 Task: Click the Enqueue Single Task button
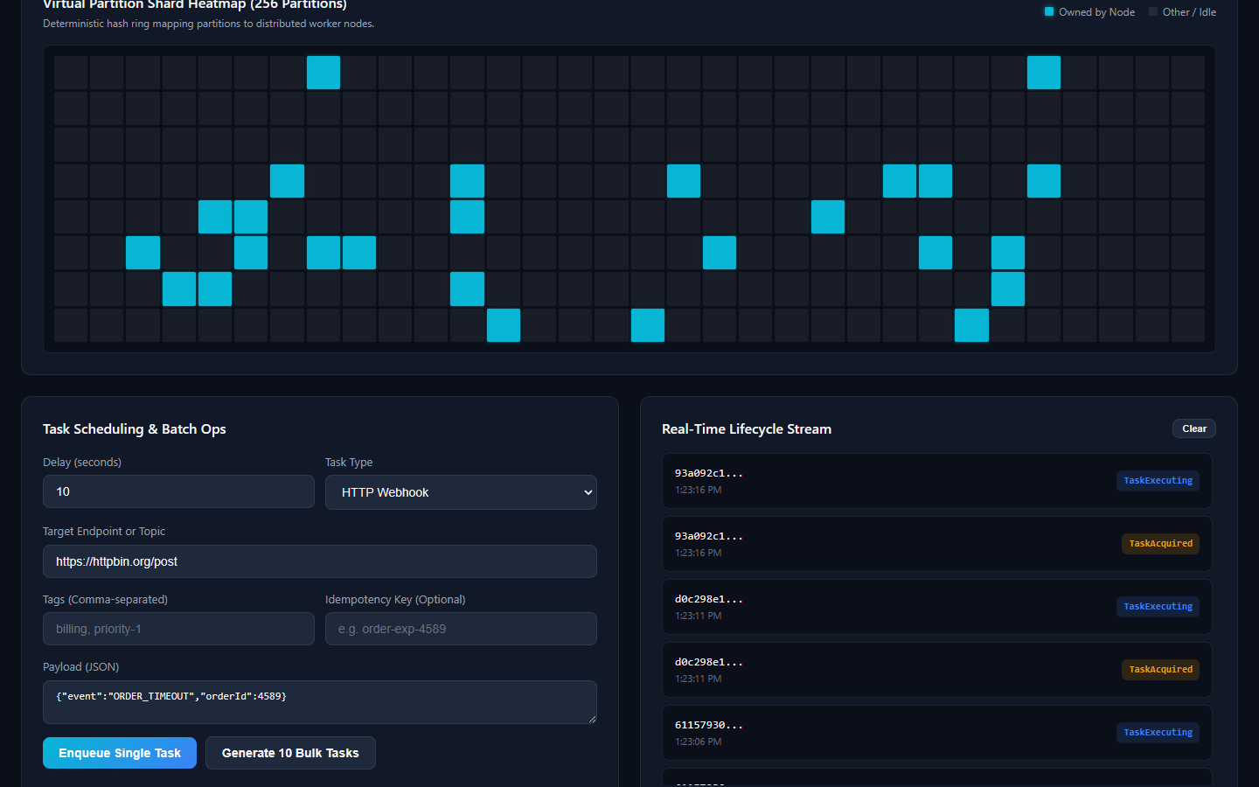pos(120,753)
